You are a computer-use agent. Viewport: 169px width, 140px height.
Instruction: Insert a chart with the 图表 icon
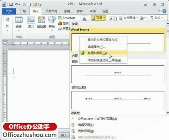point(63,23)
